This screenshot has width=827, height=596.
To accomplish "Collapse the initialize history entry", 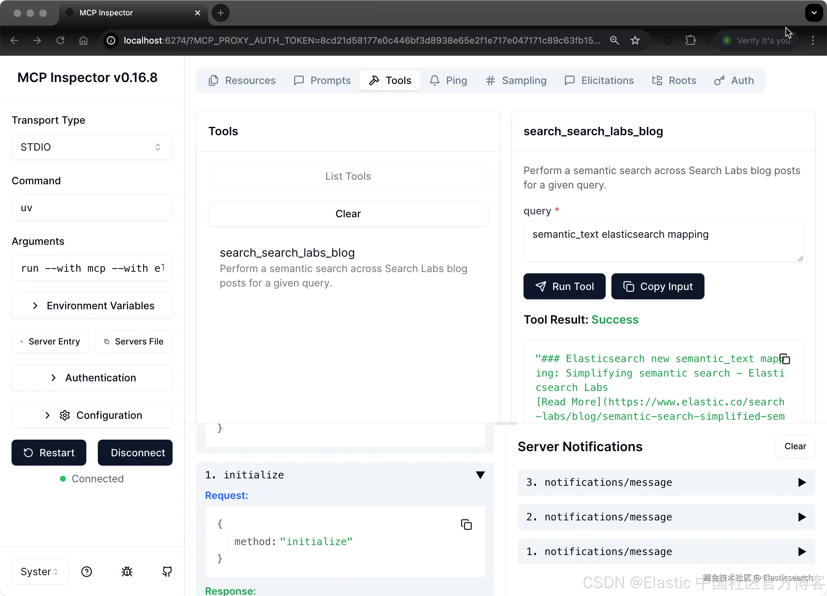I will tap(480, 475).
